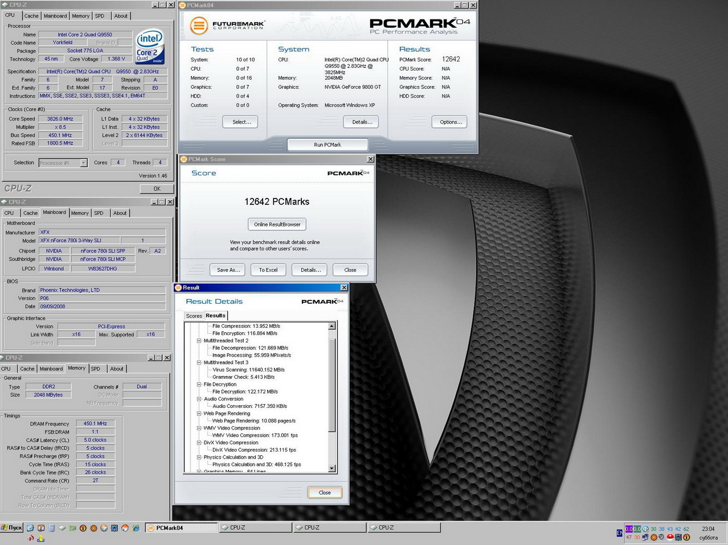
Task: Click the orange info quick launch icon
Action: click(83, 528)
